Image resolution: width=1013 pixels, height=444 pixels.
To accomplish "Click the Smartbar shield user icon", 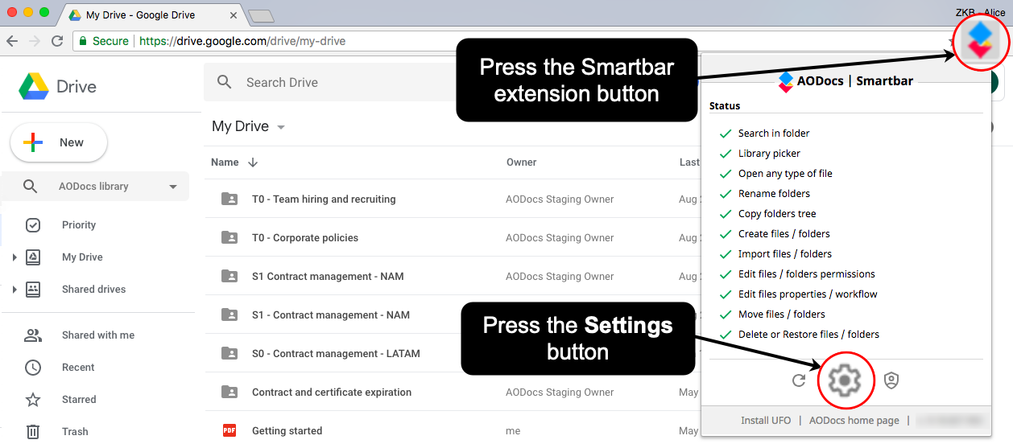I will 891,380.
